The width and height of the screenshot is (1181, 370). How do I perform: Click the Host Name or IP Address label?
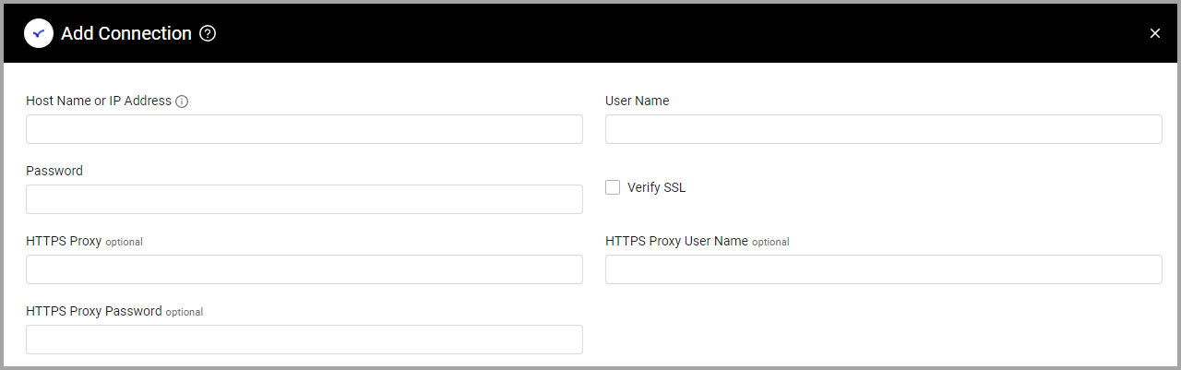(99, 101)
